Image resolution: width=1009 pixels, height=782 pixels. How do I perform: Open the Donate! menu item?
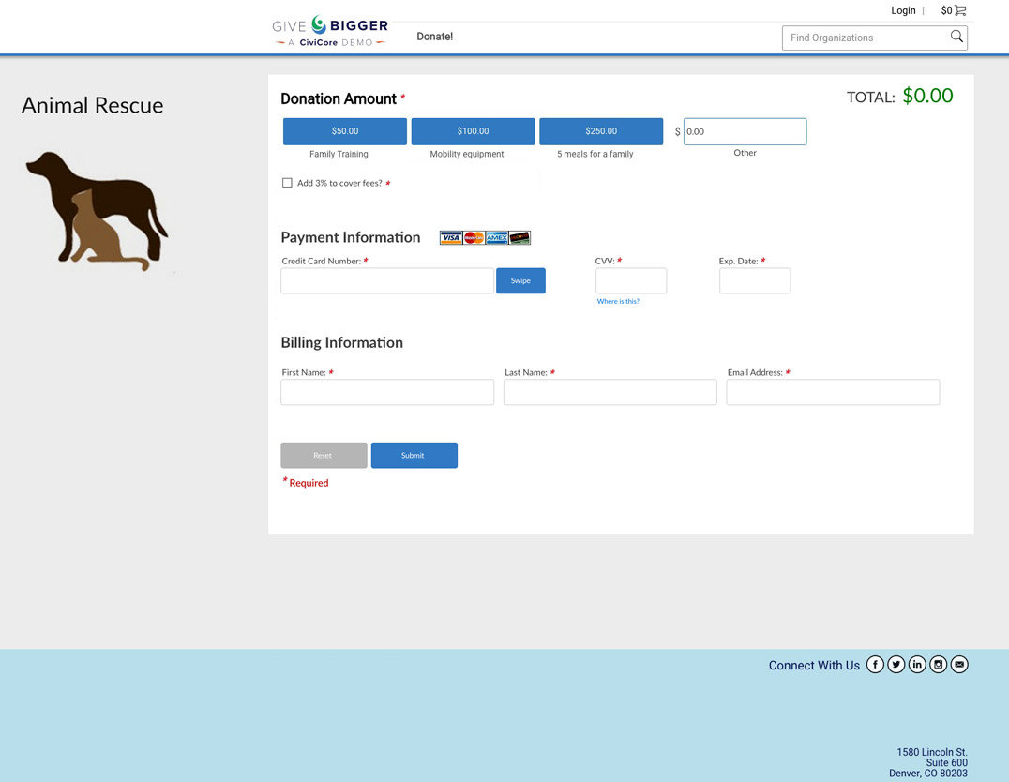click(434, 37)
